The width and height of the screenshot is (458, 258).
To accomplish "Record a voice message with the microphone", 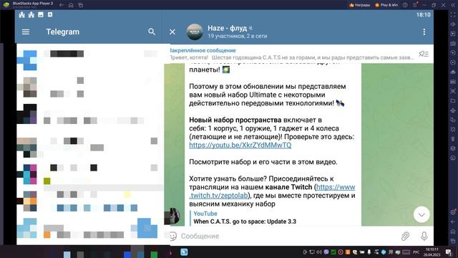I will click(x=424, y=236).
